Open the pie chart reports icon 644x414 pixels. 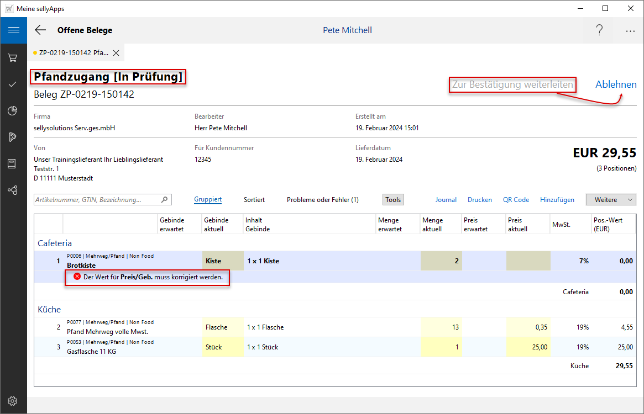13,111
